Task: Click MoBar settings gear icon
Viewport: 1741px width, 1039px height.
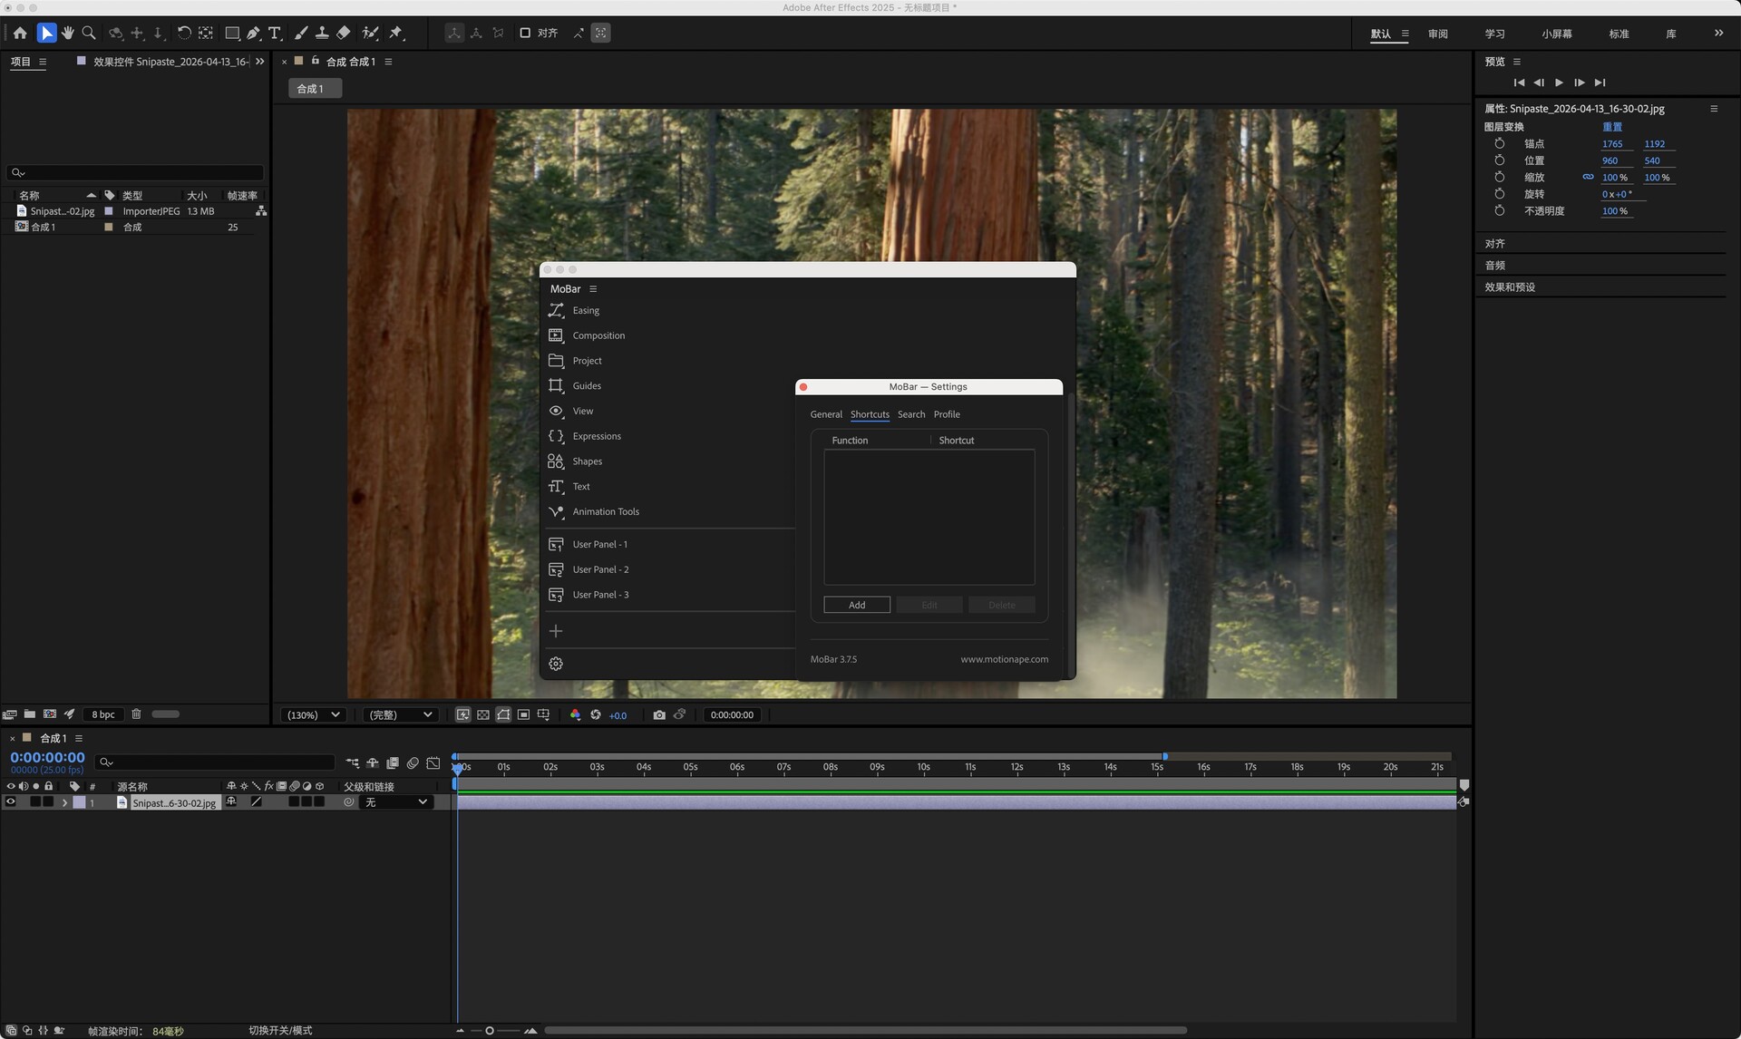Action: pyautogui.click(x=556, y=664)
